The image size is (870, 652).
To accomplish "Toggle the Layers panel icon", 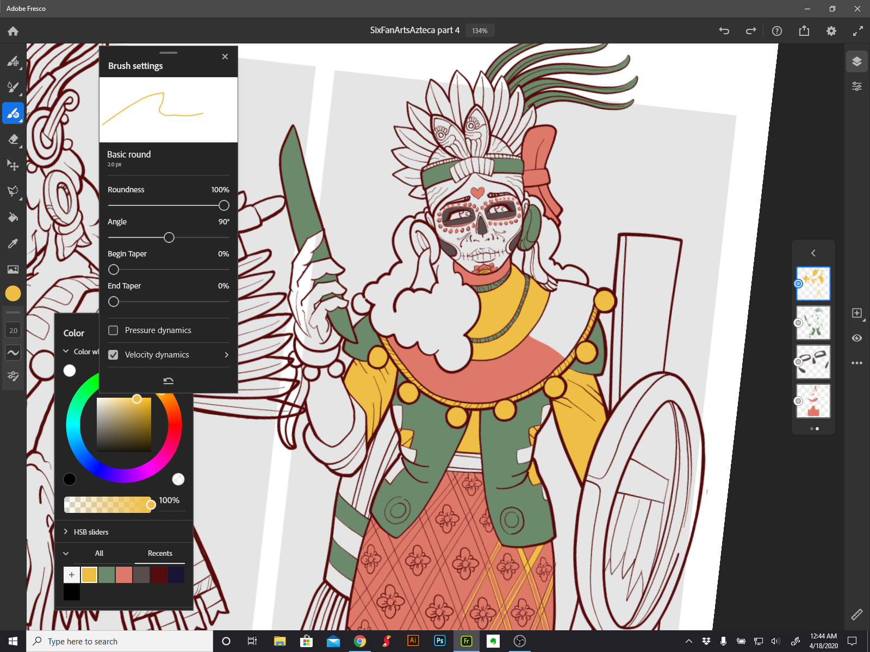I will tap(857, 61).
